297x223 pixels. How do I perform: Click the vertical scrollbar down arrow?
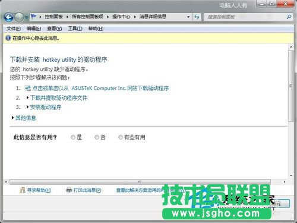pos(291,175)
